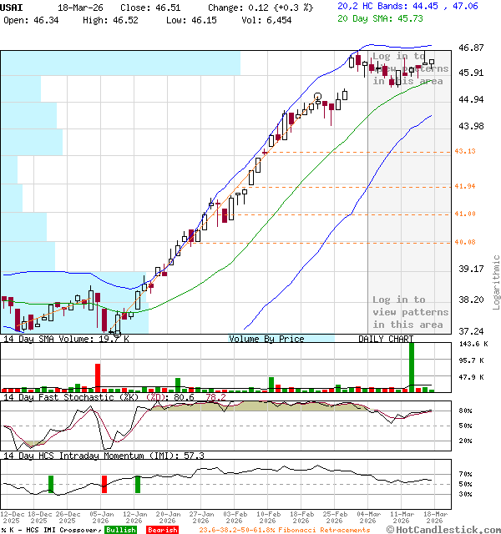Select the green IMI crossover marker near 18-Dec
The width and height of the screenshot is (501, 534).
coord(50,484)
